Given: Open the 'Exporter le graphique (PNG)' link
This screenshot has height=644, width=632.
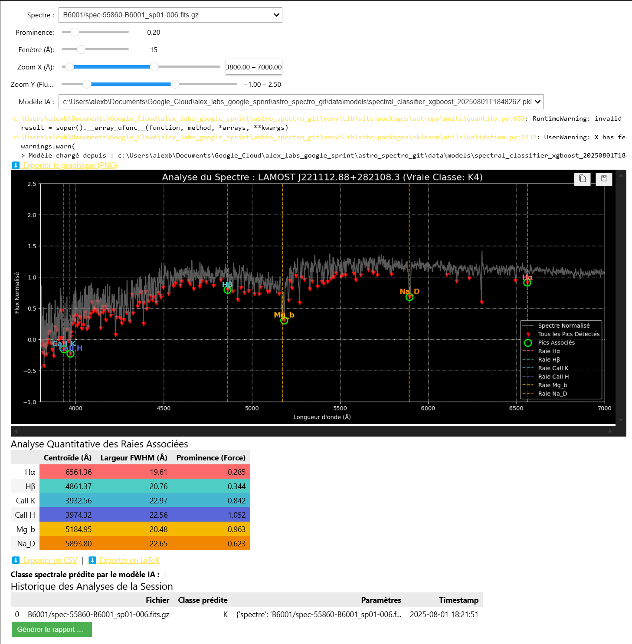Looking at the screenshot, I should tap(70, 165).
